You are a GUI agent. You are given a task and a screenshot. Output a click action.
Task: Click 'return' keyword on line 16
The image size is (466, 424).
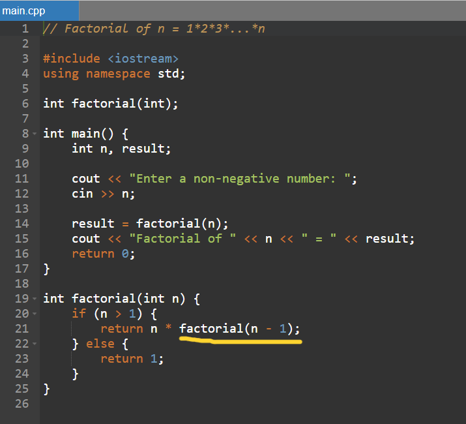93,254
